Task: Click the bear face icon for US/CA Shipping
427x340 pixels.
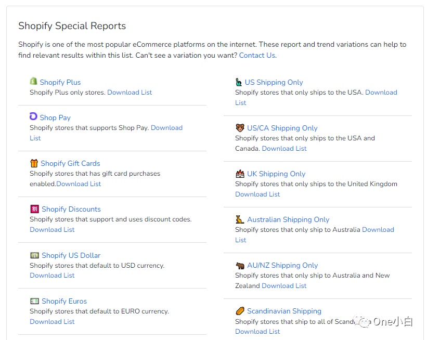Action: click(240, 128)
